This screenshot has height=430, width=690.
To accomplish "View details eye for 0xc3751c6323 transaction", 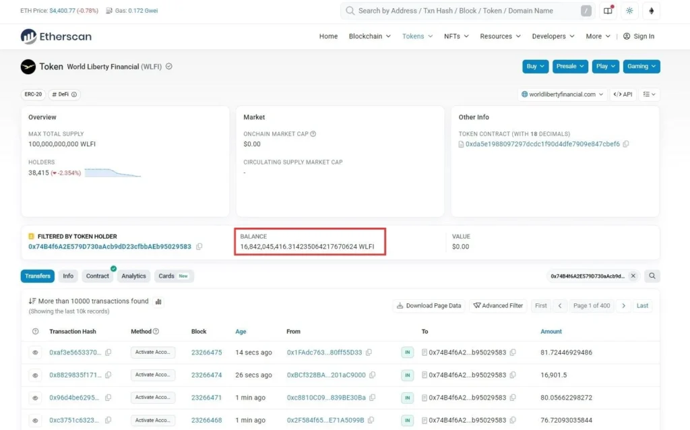I will coord(35,421).
